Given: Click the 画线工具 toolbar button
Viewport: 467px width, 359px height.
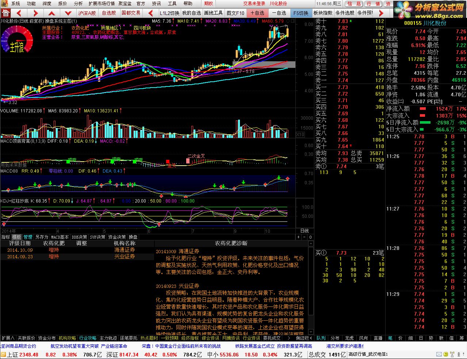Looking at the screenshot, I should [213, 13].
